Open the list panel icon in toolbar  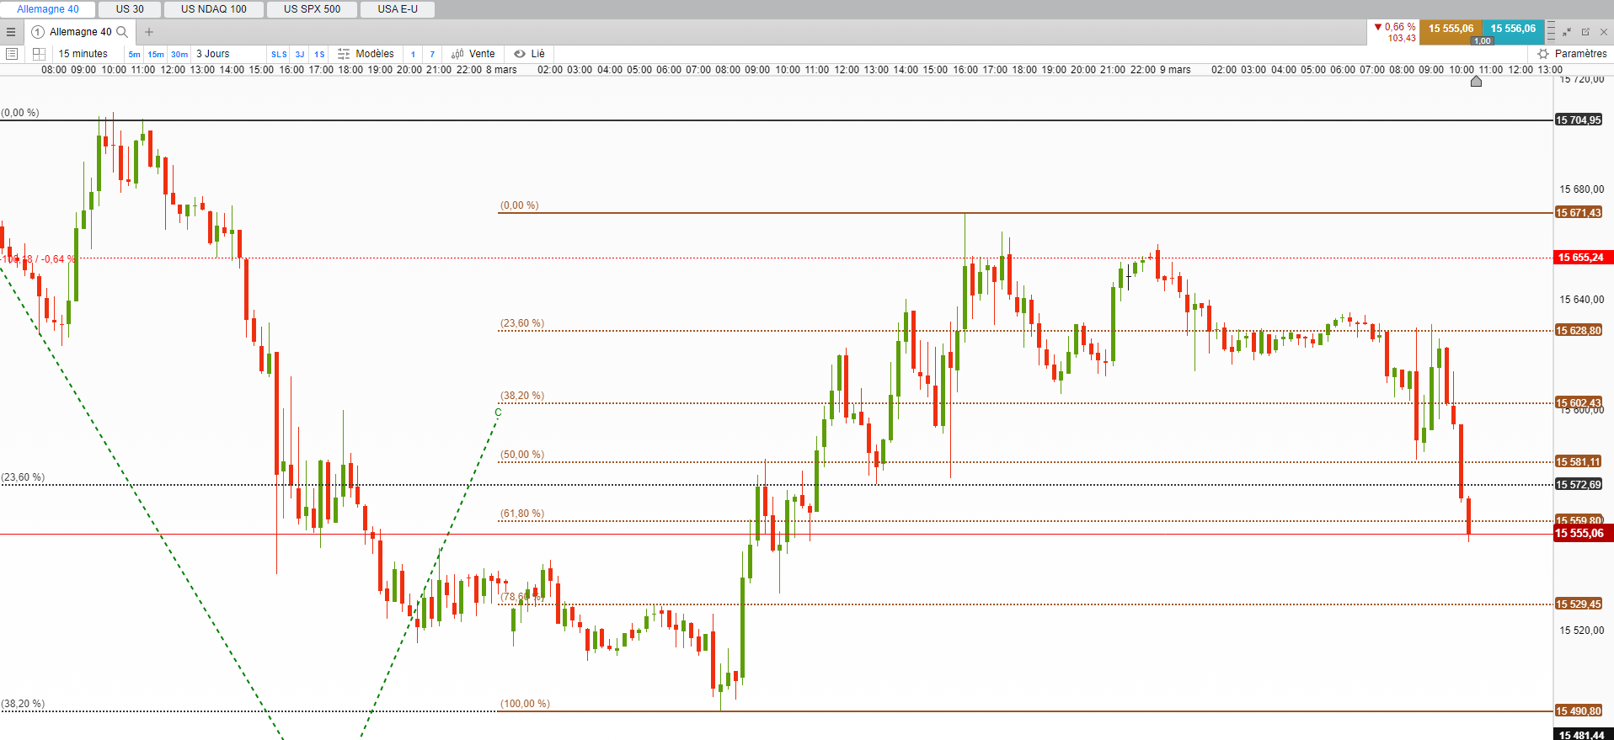tap(12, 54)
